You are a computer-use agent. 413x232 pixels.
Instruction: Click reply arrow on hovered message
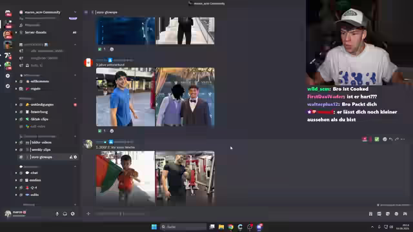390,139
